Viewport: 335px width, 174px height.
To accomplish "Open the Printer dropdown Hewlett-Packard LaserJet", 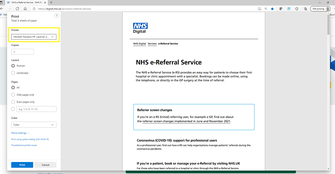I will coord(34,37).
